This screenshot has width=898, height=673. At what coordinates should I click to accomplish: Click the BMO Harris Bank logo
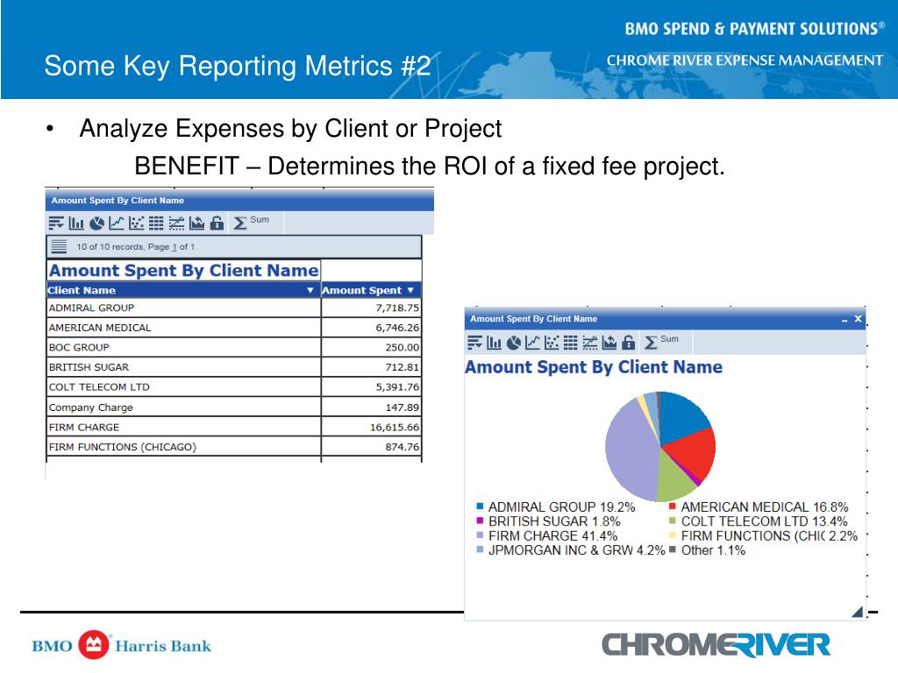(x=121, y=646)
